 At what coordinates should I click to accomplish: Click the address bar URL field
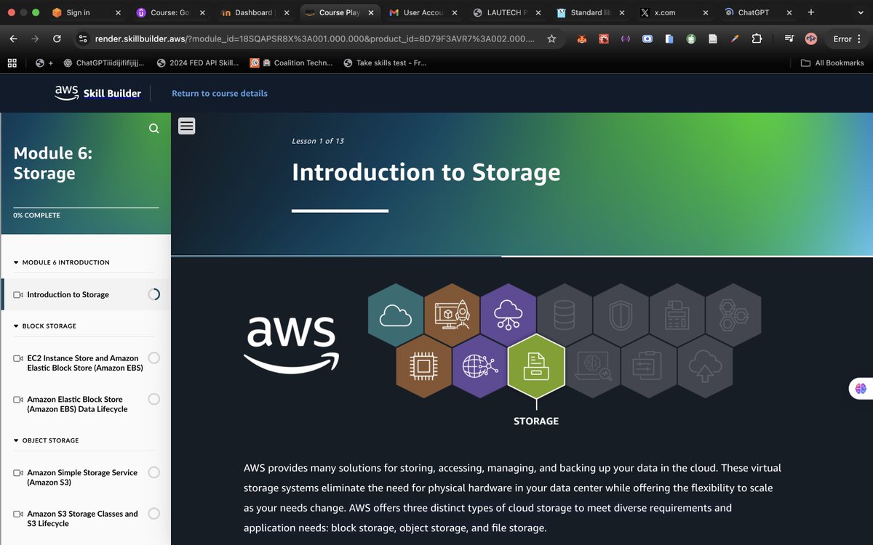pos(314,39)
